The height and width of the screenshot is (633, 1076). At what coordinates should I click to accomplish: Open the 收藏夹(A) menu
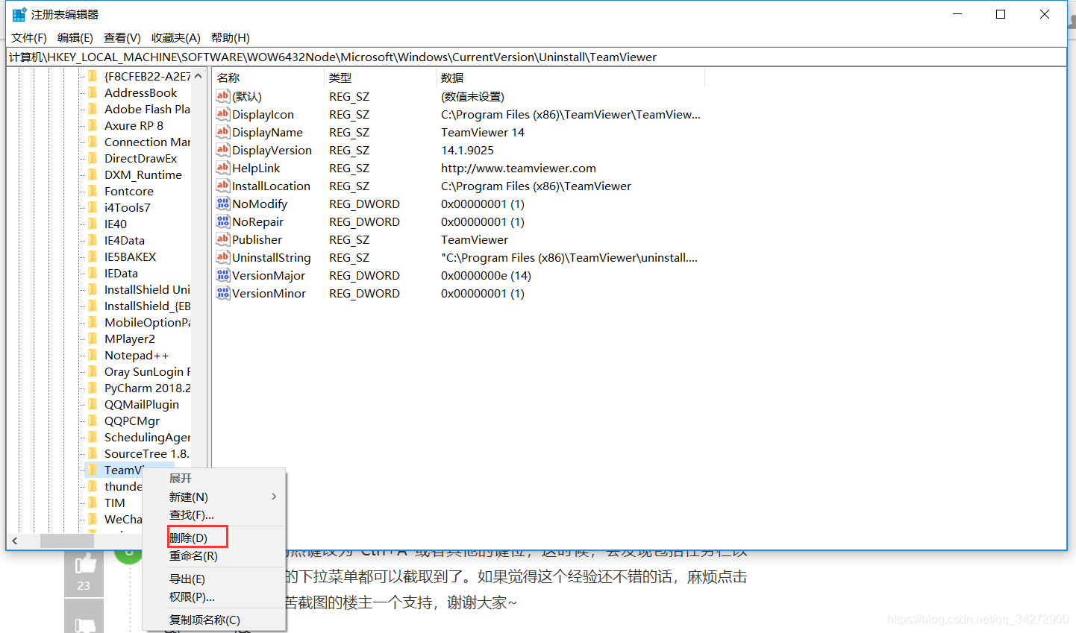click(176, 37)
